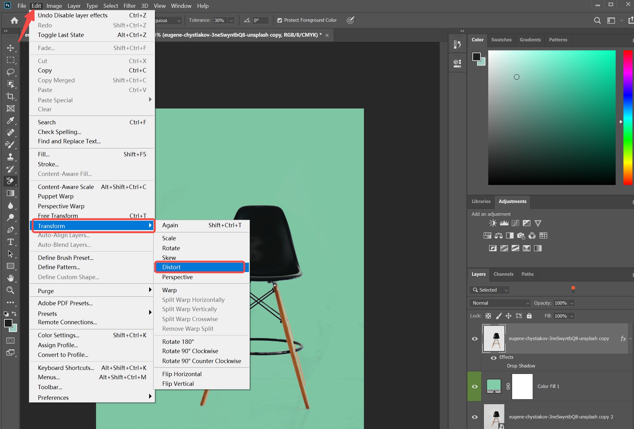Open the blend mode Normal dropdown
The width and height of the screenshot is (634, 429).
point(500,303)
